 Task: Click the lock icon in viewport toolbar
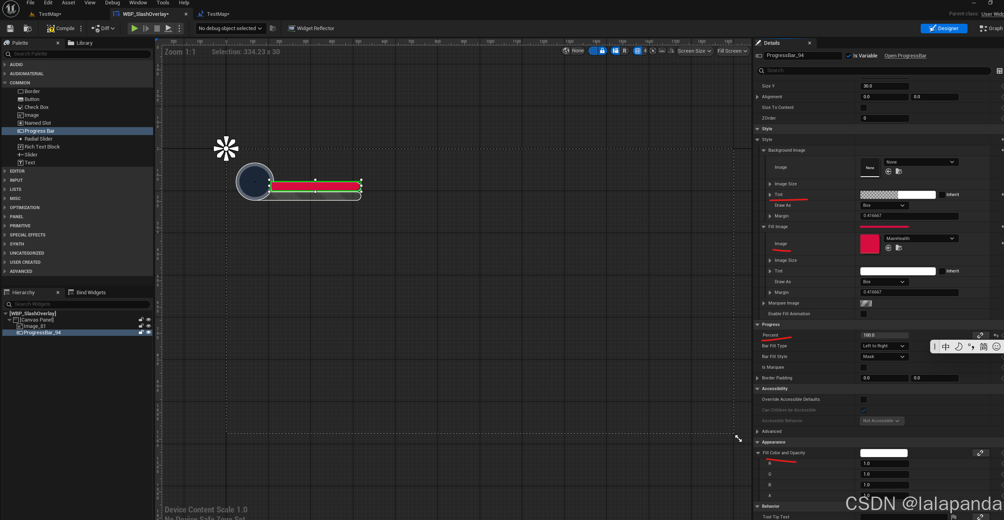602,51
